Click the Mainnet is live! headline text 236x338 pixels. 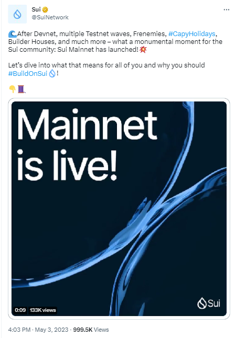(x=87, y=144)
